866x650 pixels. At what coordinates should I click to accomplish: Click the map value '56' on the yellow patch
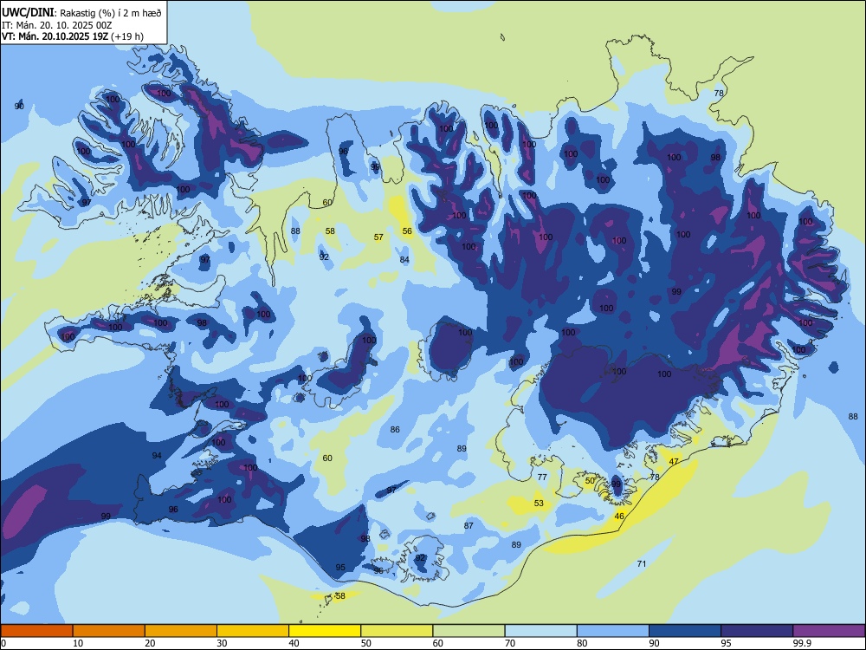coord(407,231)
